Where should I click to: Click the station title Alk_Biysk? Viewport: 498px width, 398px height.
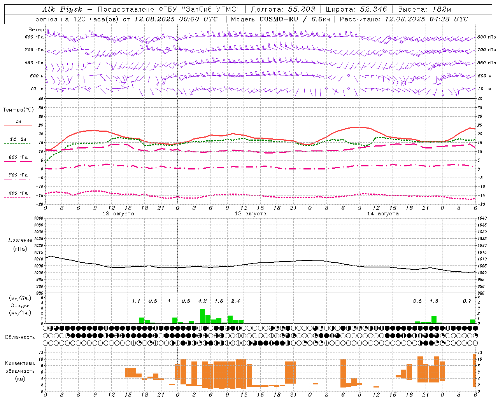pyautogui.click(x=63, y=9)
